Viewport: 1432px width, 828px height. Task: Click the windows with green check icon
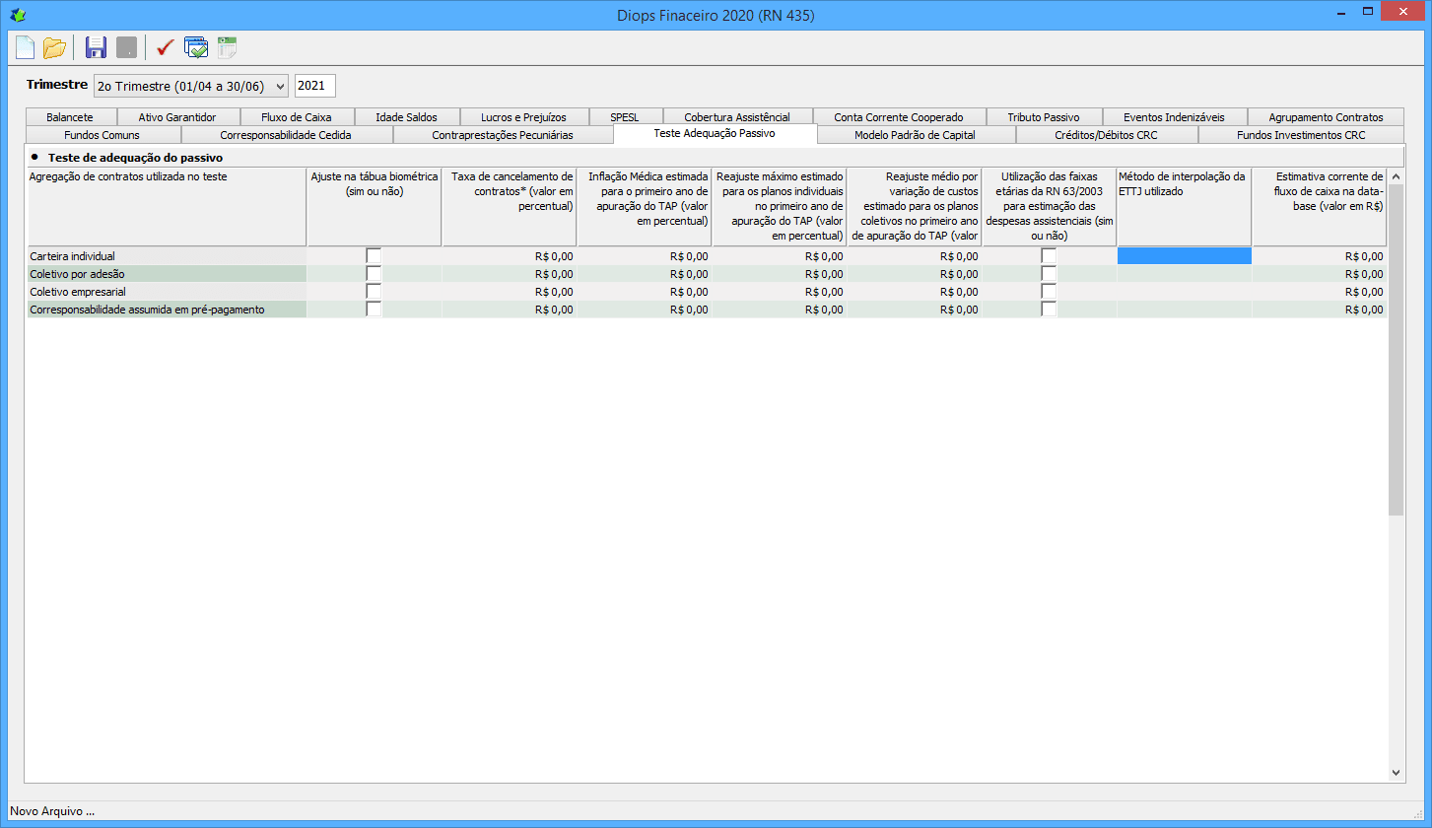(196, 47)
